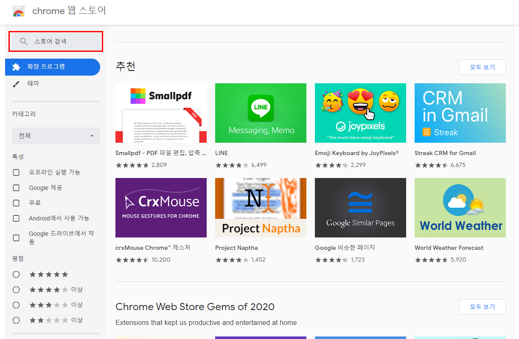Click the Smallpdf - PDF 파일 편집 title

(x=161, y=153)
